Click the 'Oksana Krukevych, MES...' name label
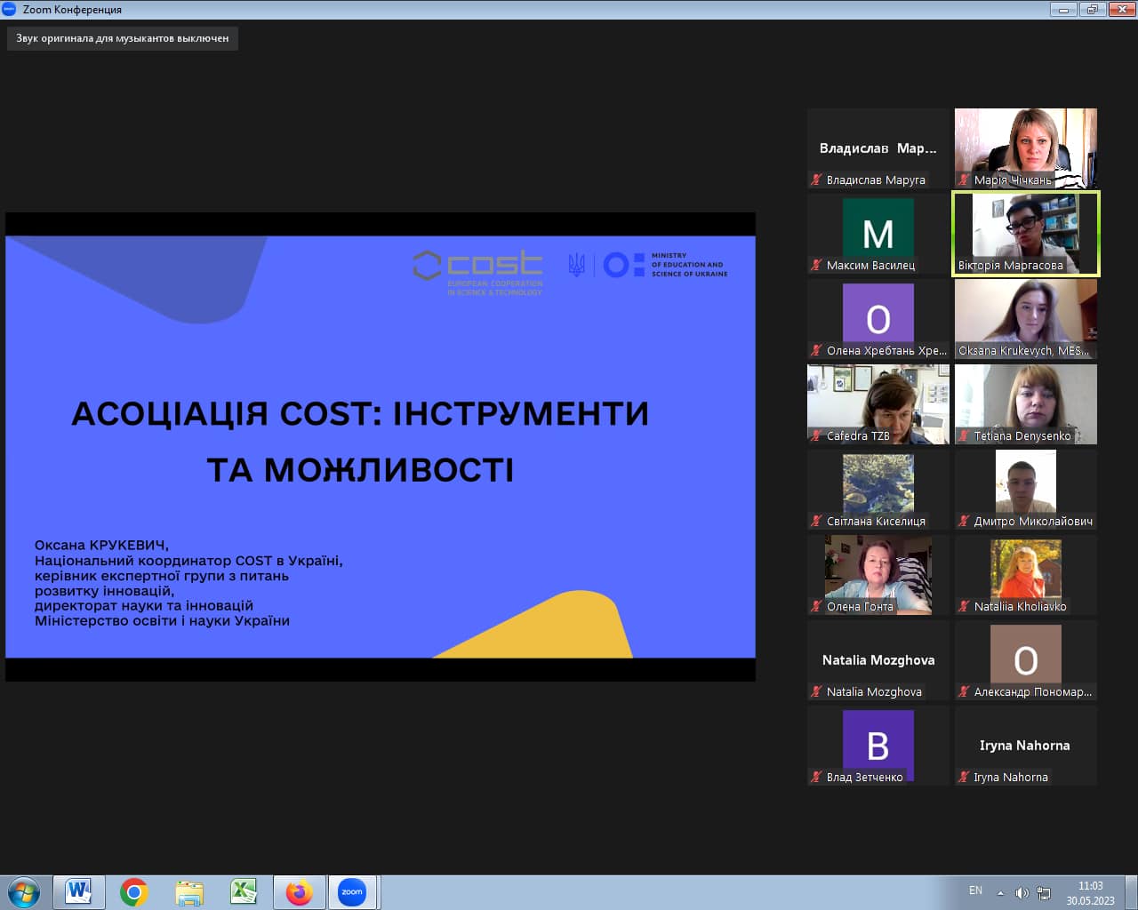Viewport: 1138px width, 910px height. [x=1023, y=350]
